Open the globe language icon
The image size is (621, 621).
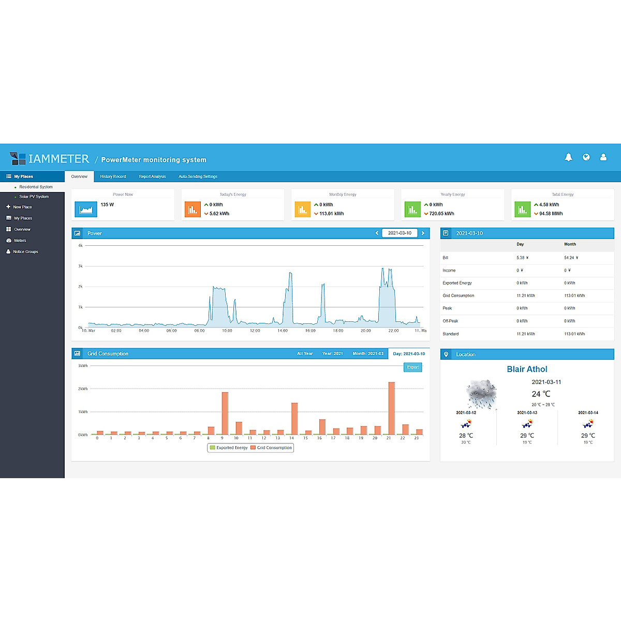[586, 157]
